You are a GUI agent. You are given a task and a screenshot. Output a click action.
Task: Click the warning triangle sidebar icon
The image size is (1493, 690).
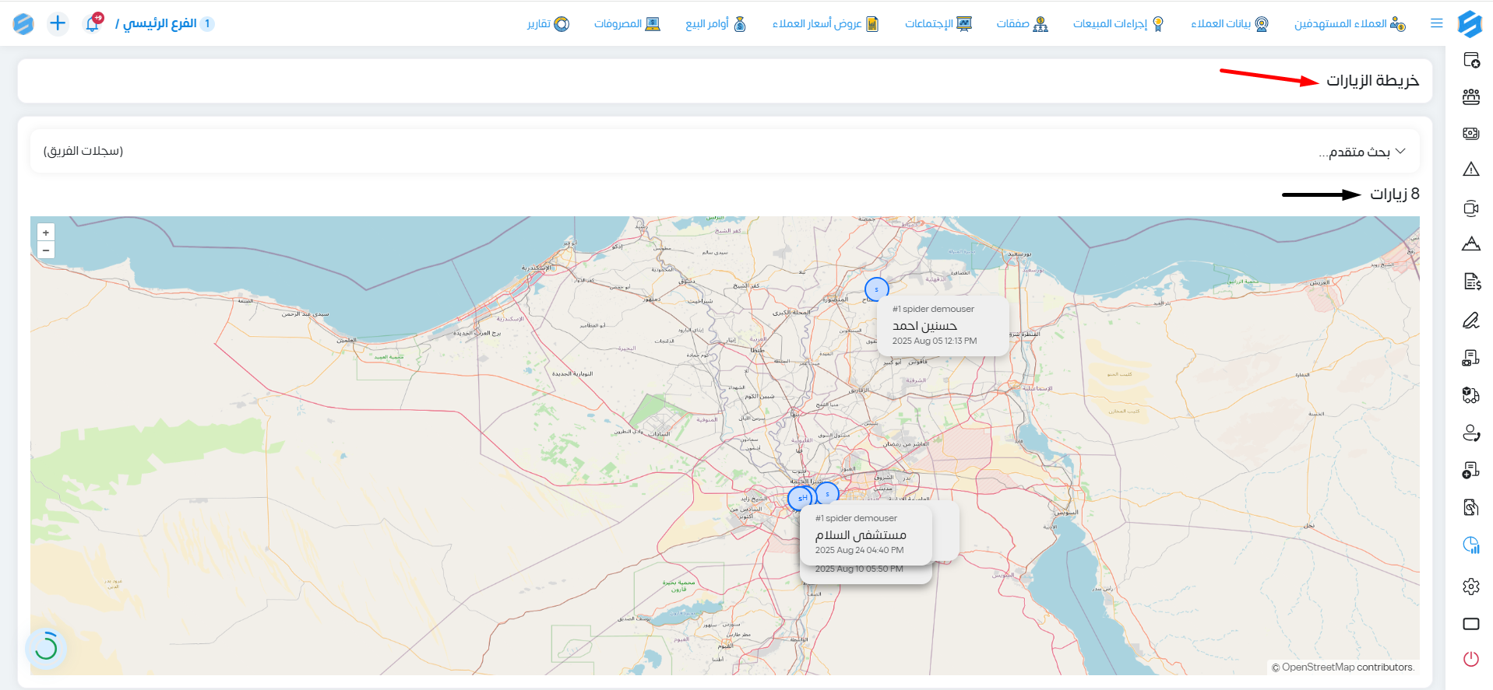[x=1470, y=170]
